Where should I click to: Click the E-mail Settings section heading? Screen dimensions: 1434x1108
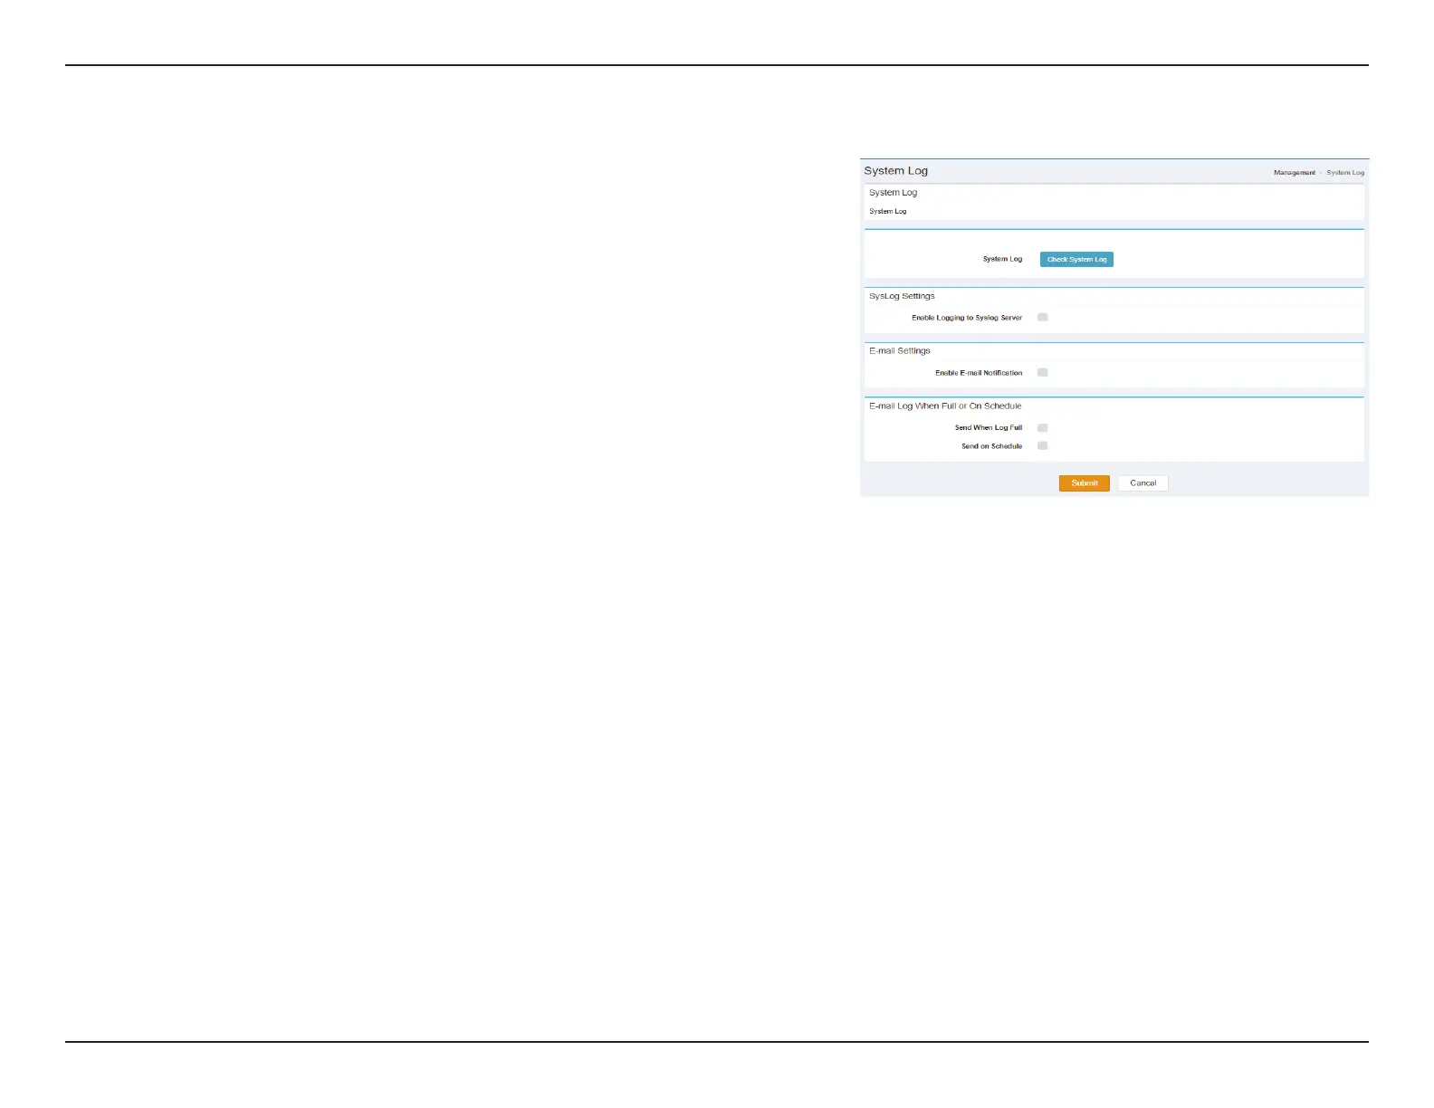[900, 351]
